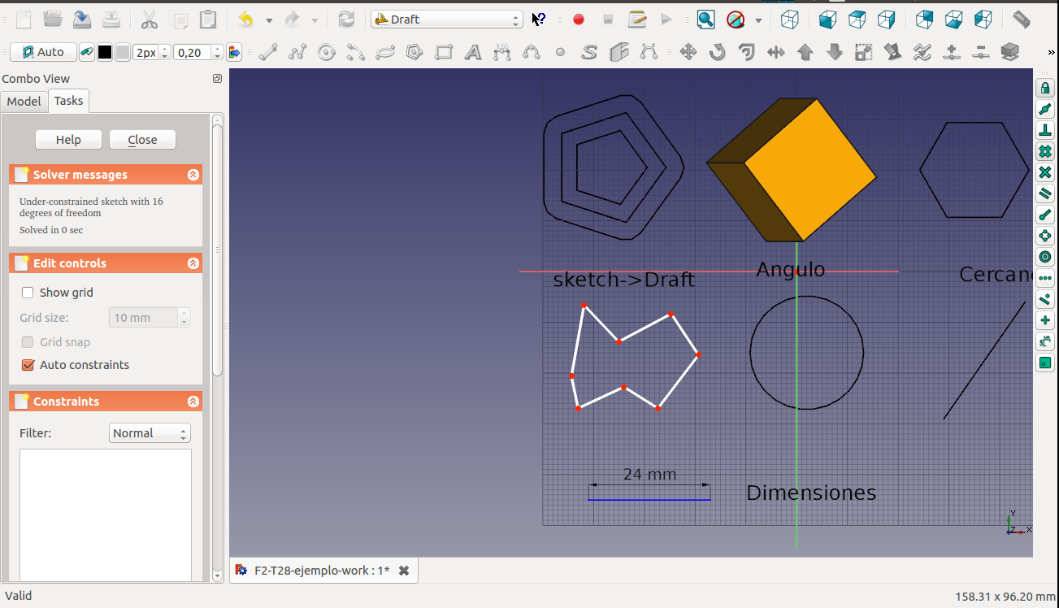Open the constraints Filter dropdown
The image size is (1059, 608).
click(150, 433)
